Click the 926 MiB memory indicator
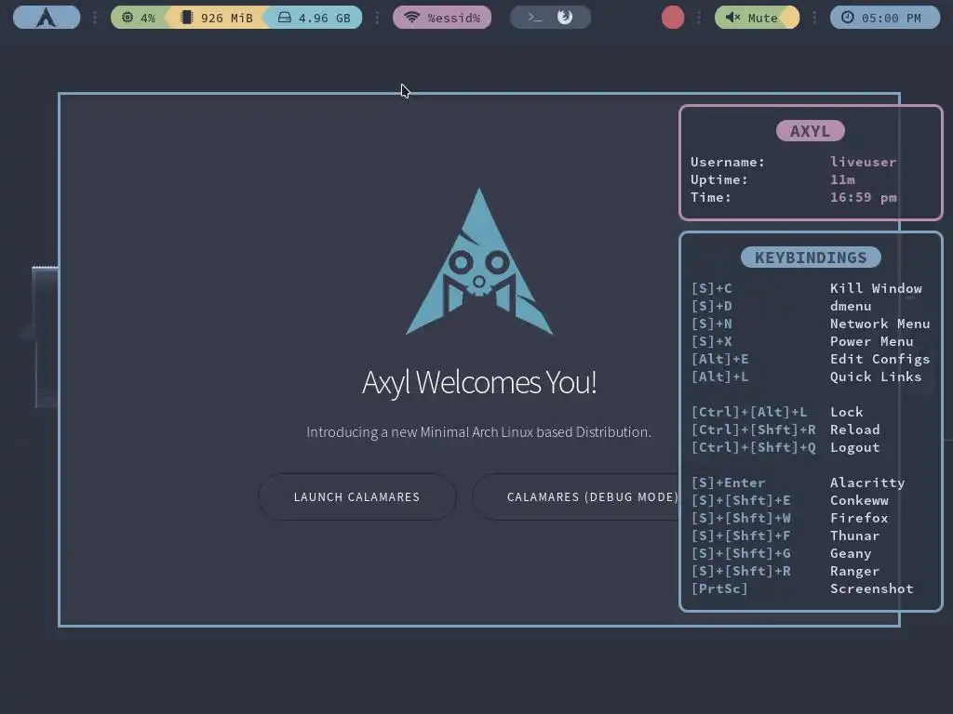 click(x=217, y=18)
